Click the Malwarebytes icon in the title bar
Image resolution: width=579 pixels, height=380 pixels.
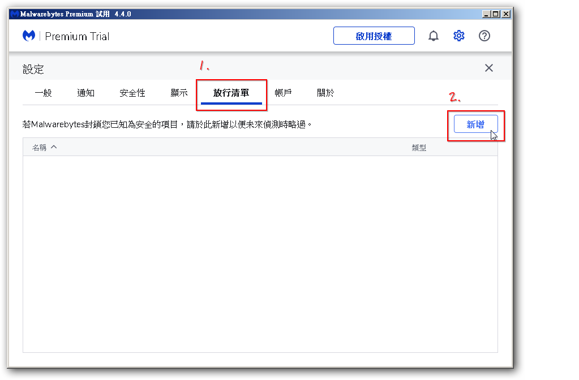(x=14, y=14)
